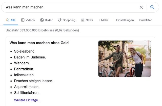This screenshot has height=106, width=162.
Task: Go to the News tab
Action: click(x=89, y=20)
